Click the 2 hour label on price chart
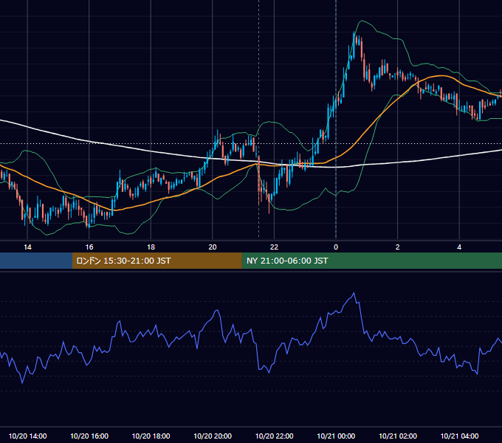The image size is (502, 443). [397, 247]
